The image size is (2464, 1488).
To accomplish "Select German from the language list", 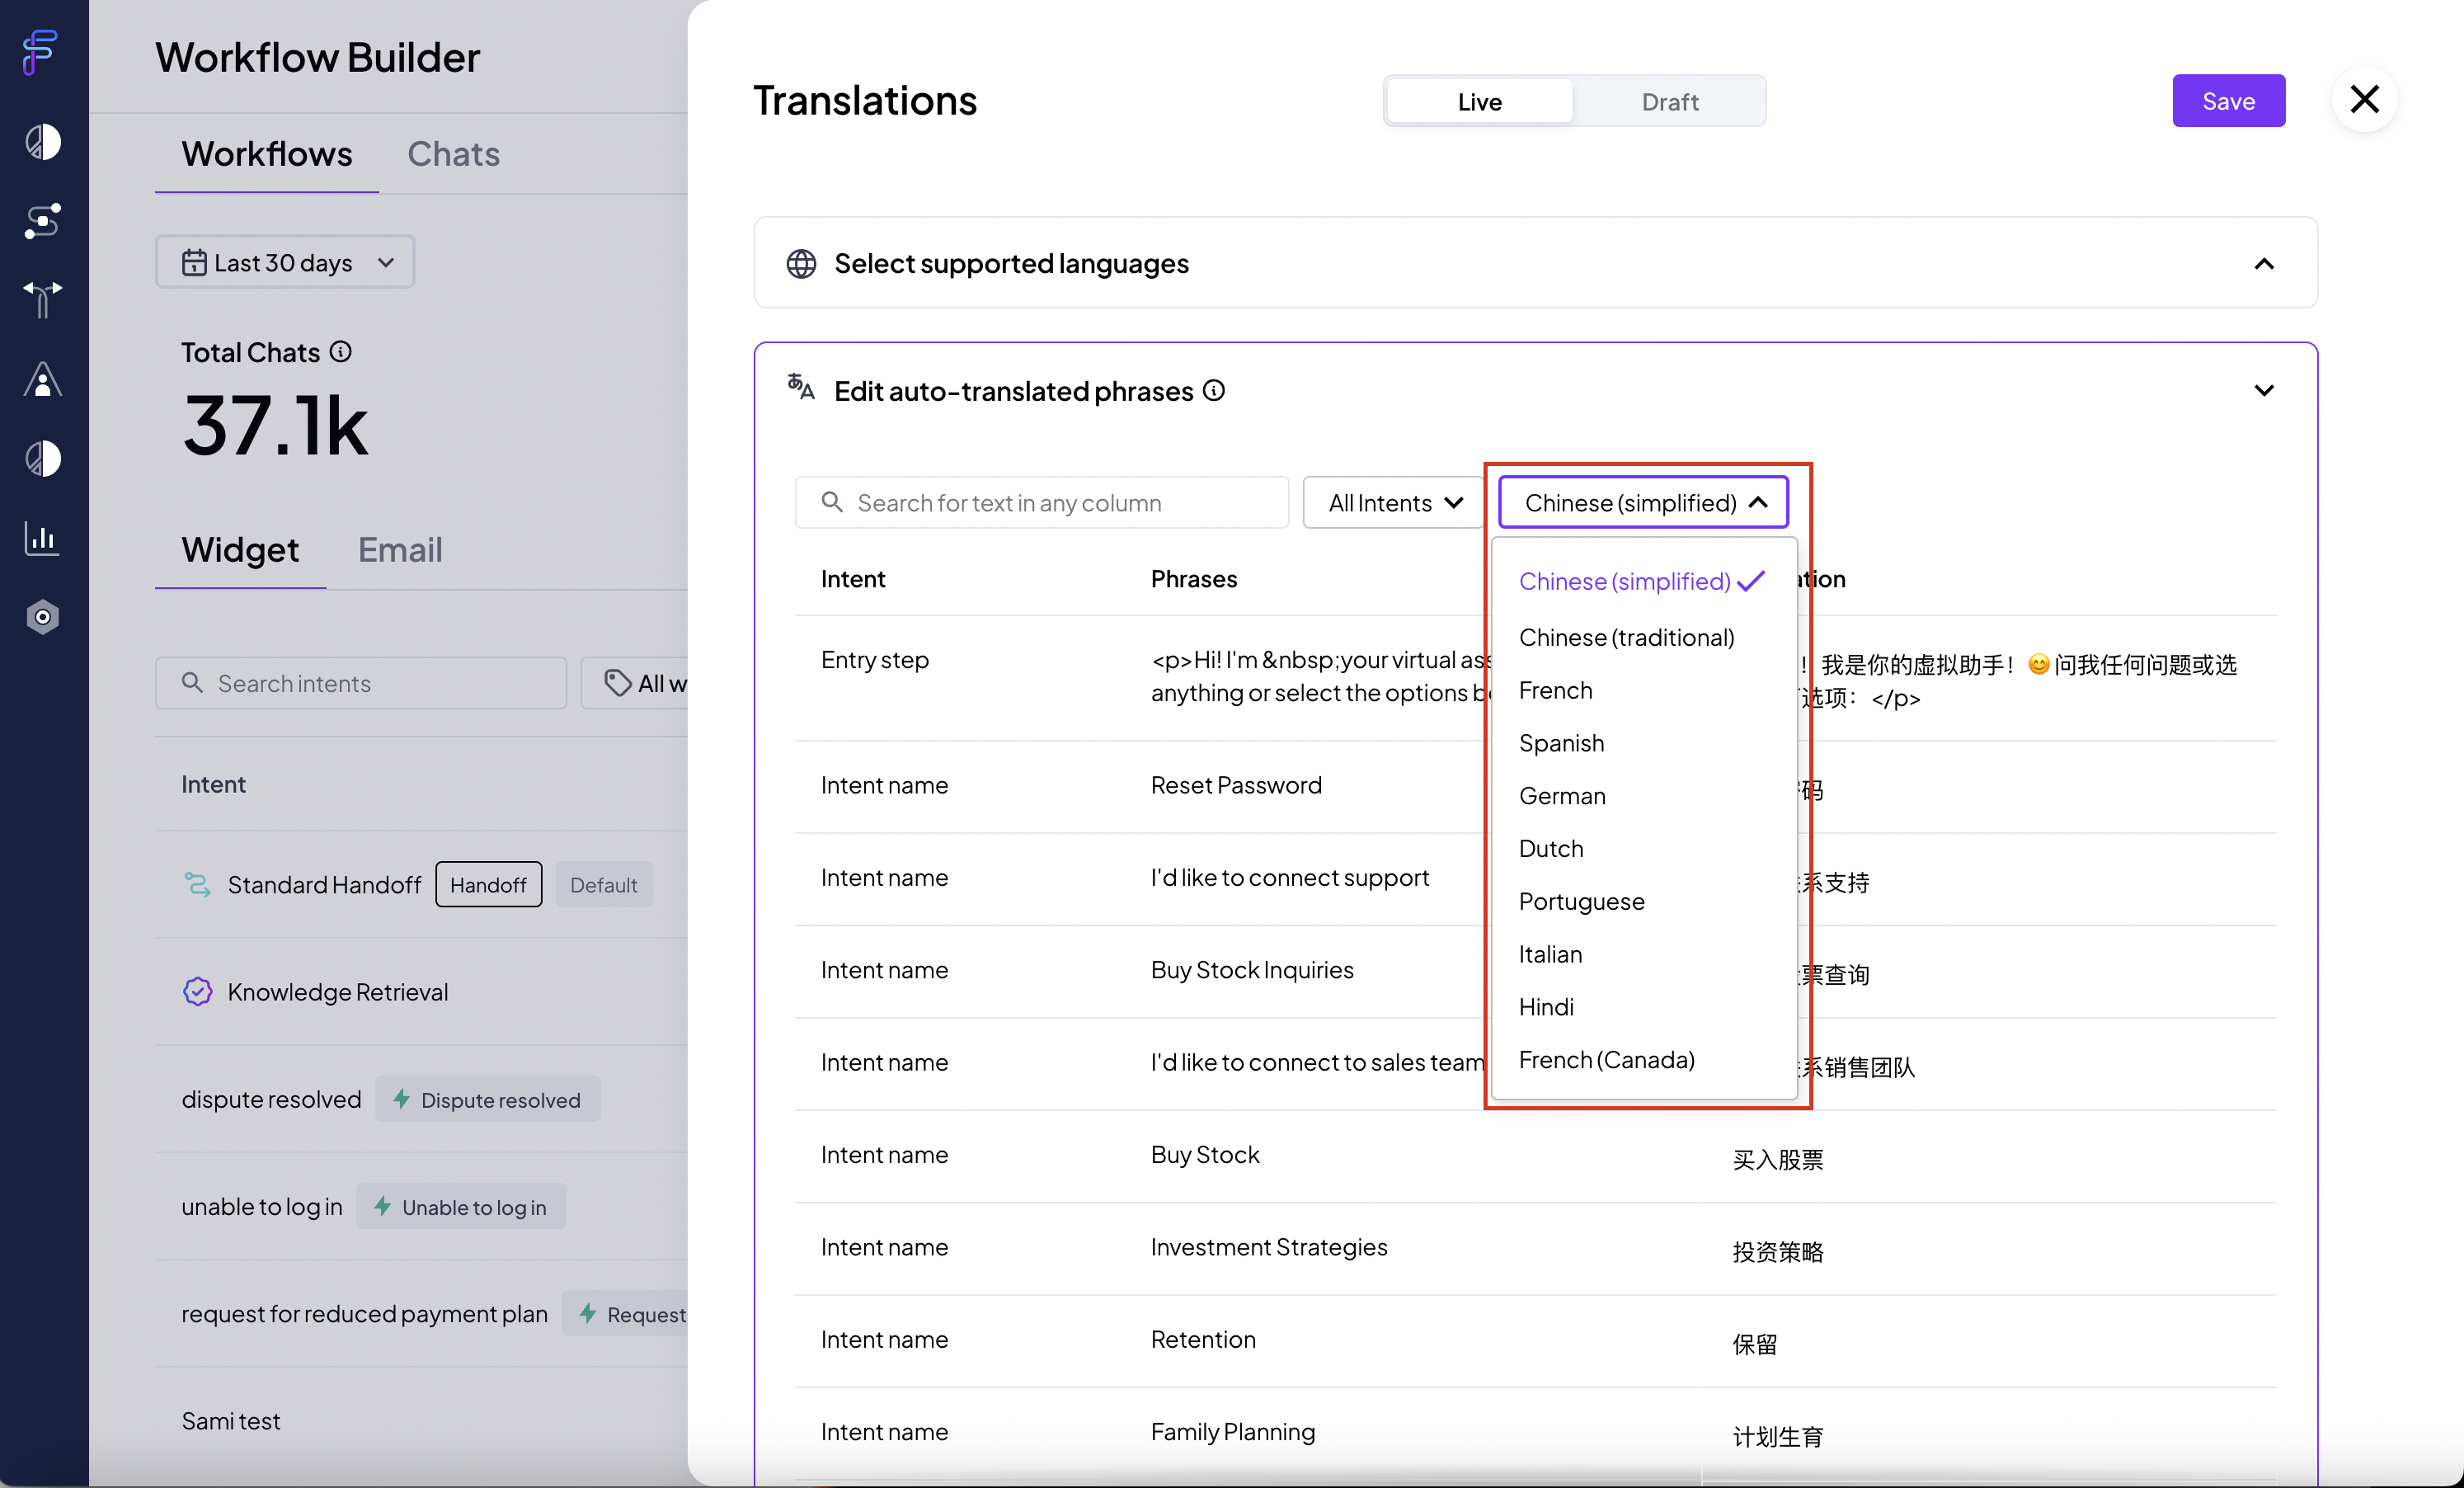I will 1563,797.
